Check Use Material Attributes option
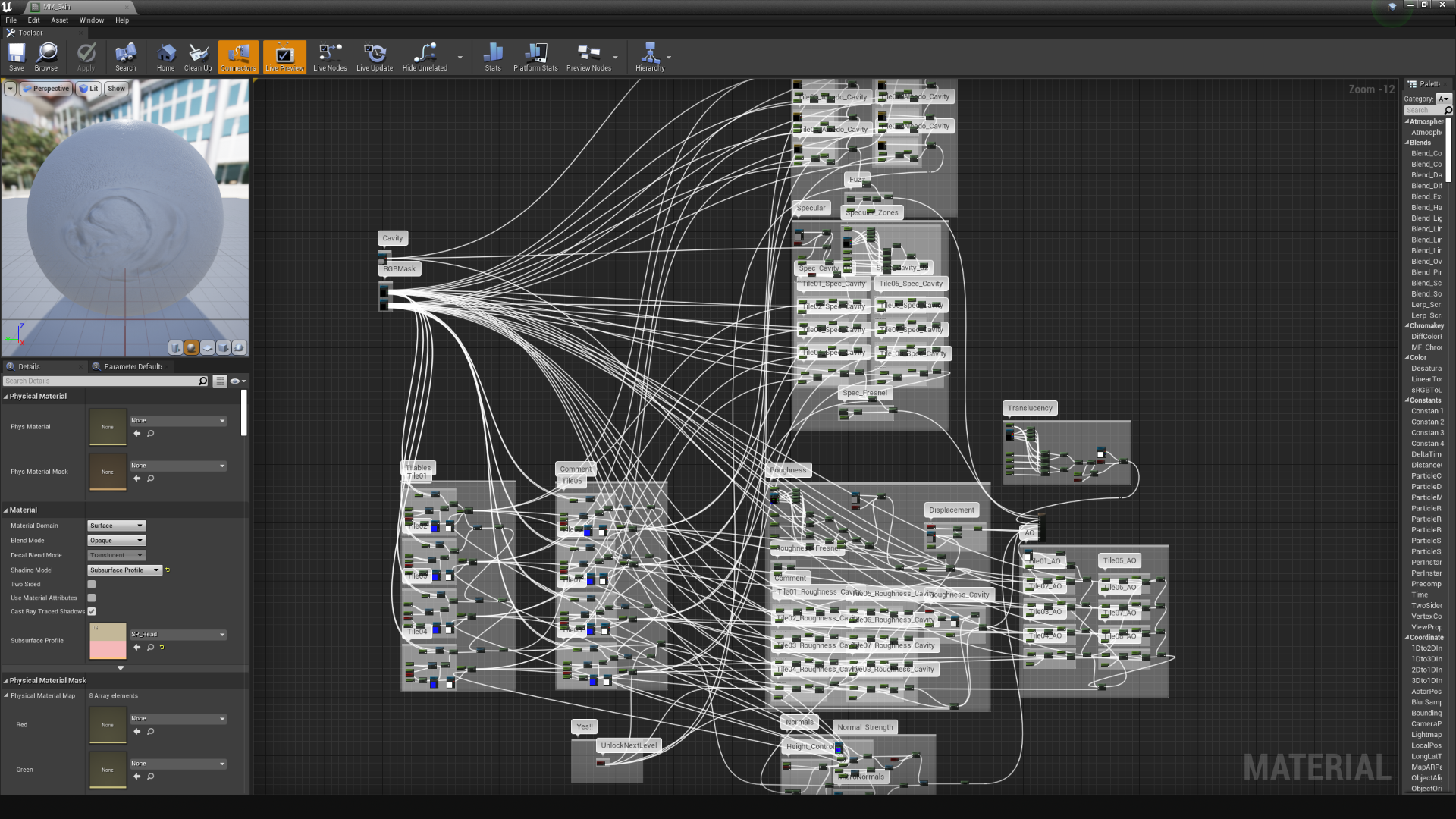 coord(92,598)
